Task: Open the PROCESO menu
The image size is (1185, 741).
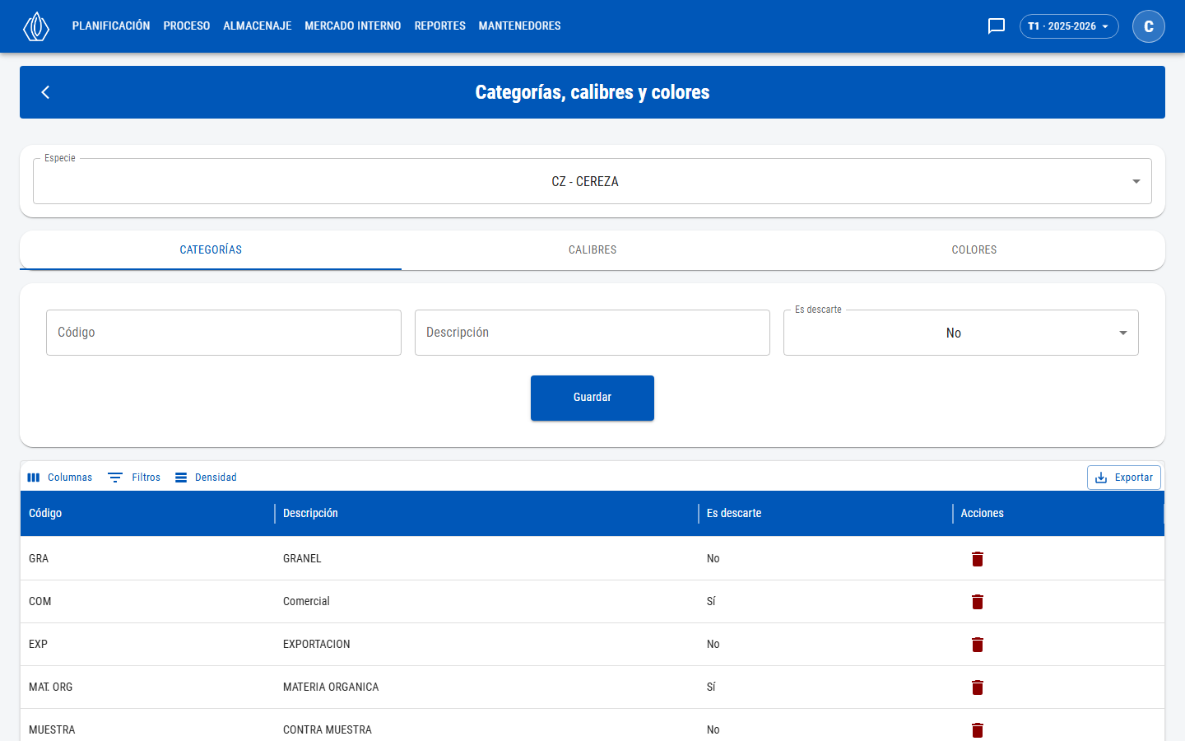Action: coord(187,26)
